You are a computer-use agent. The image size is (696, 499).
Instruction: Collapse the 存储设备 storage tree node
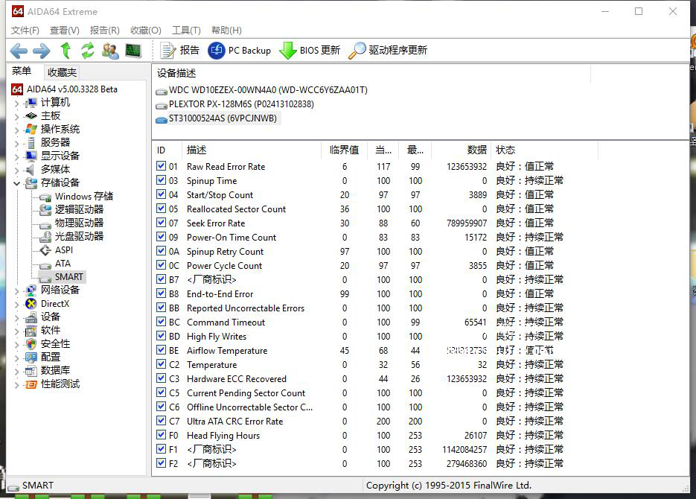16,183
